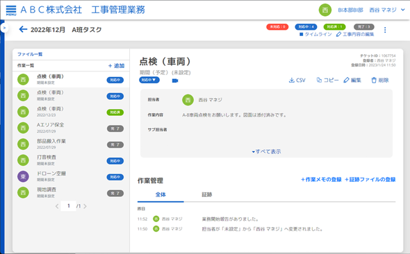Select the Aエリア保全 task
This screenshot has height=254, width=410.
(71, 128)
